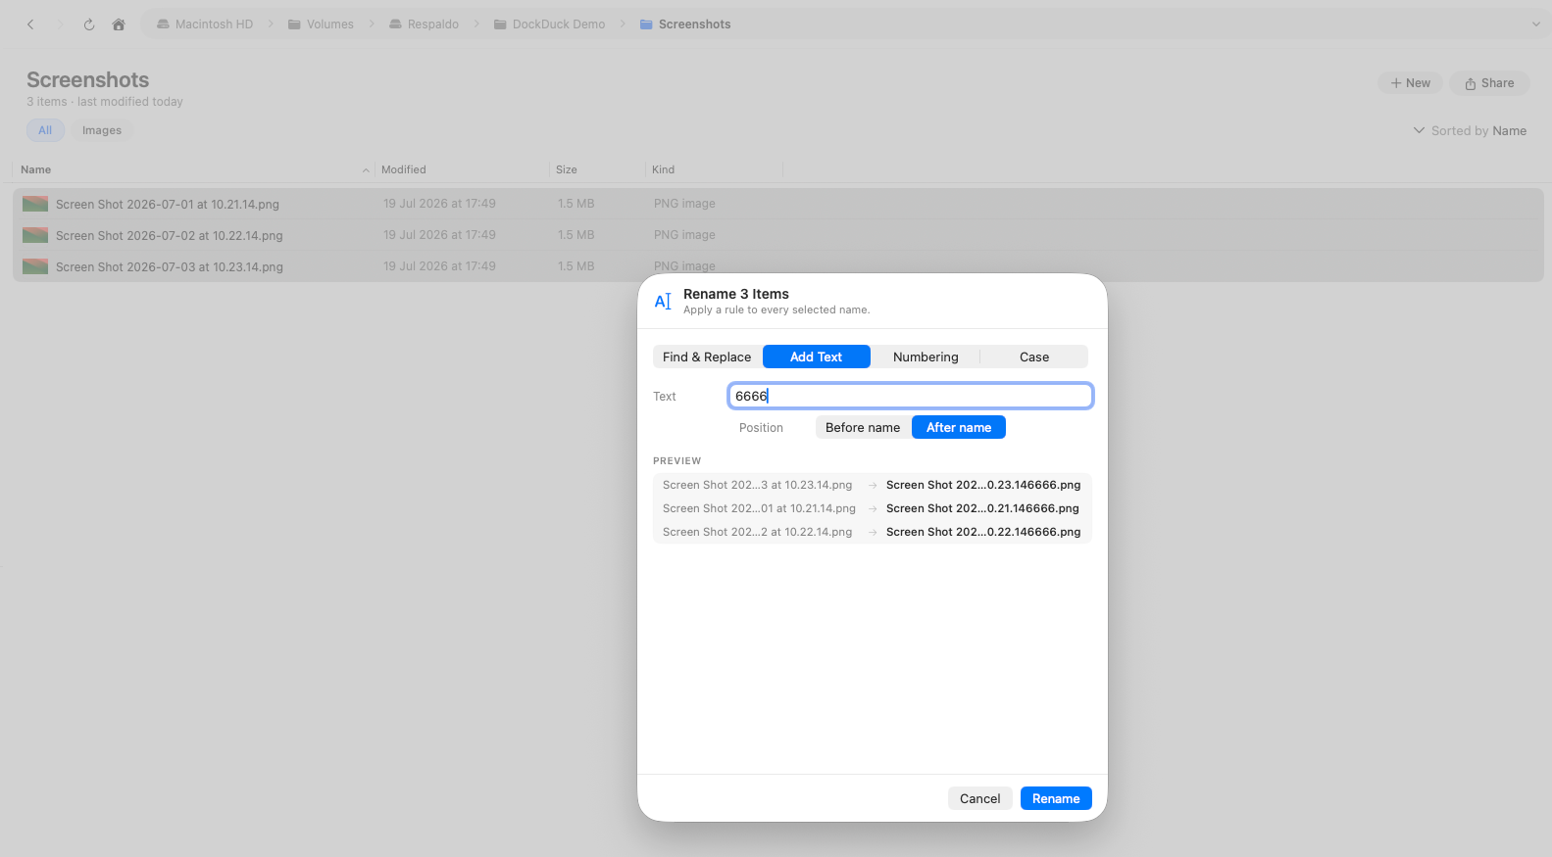Switch to Case tab
The height and width of the screenshot is (857, 1552).
pyautogui.click(x=1034, y=357)
